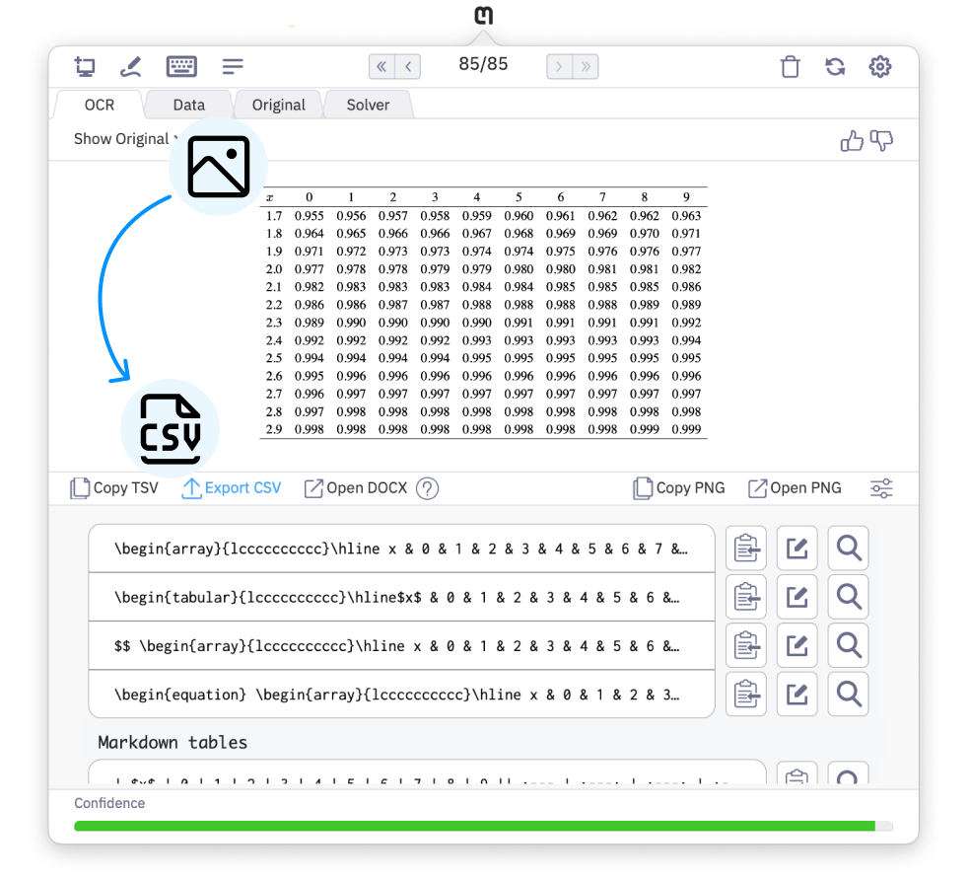Open the settings gear
The image size is (970, 880).
(x=880, y=66)
